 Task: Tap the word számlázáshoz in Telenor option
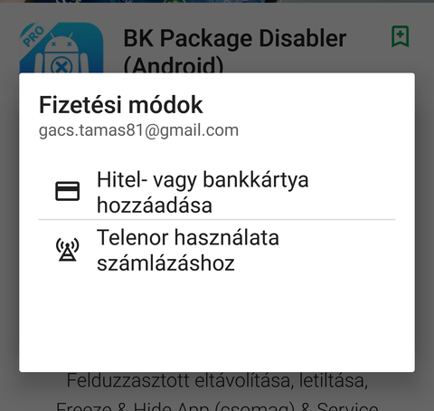click(x=165, y=263)
